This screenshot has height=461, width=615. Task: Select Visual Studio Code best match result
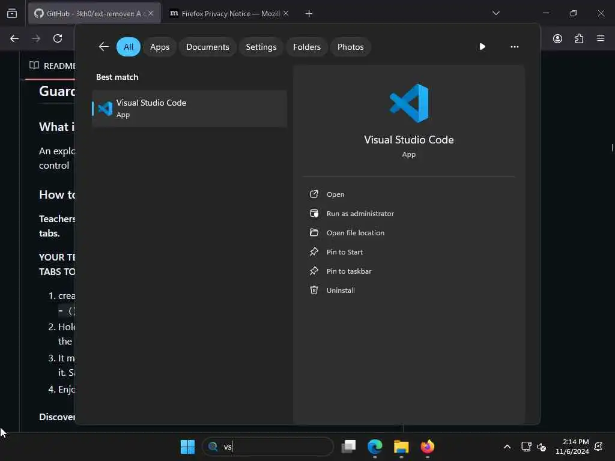[x=189, y=109]
